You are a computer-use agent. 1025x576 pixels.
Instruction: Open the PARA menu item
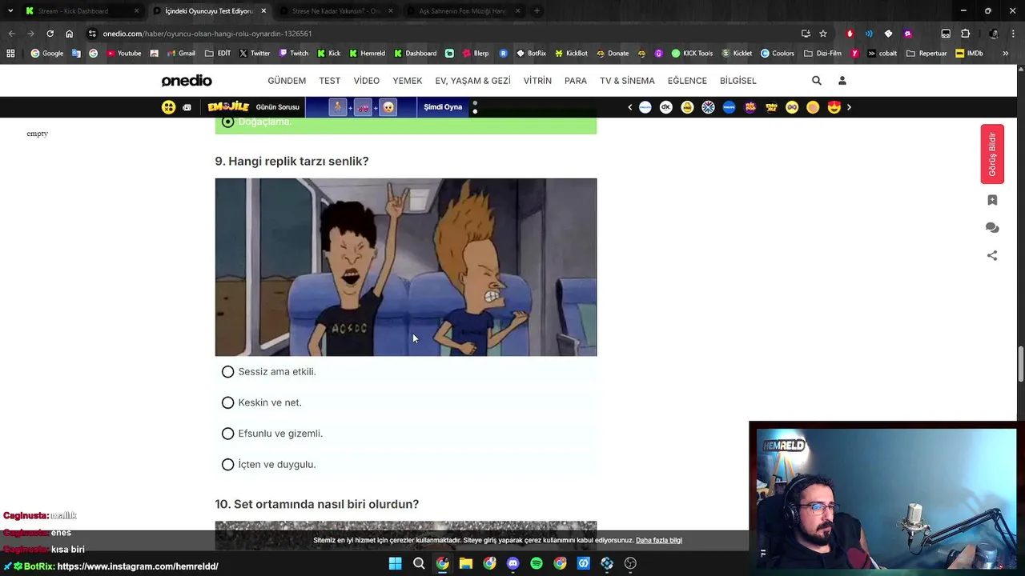pyautogui.click(x=576, y=81)
